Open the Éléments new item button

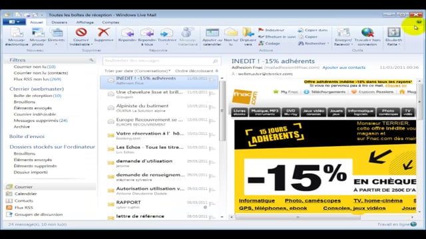[57, 33]
